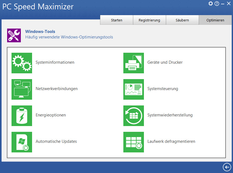
Task: Switch to the Starten tab
Action: (116, 20)
